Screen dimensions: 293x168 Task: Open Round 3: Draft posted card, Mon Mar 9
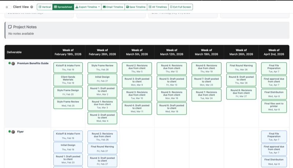137,82
